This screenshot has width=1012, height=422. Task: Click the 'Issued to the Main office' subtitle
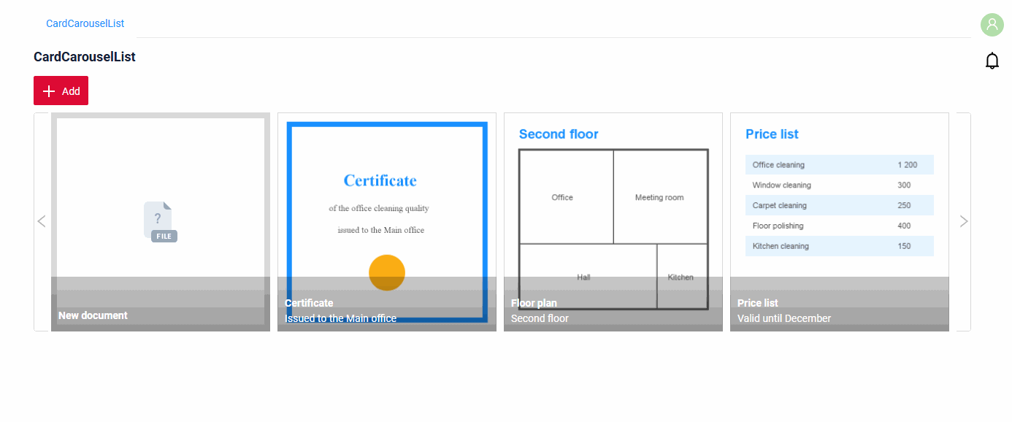(340, 318)
